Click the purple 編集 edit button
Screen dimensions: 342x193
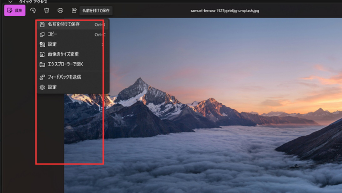pos(15,10)
